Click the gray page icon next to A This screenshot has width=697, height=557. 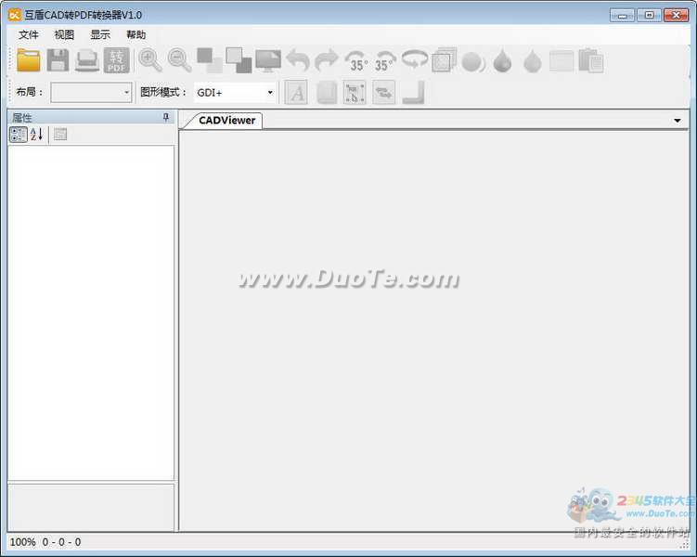[x=327, y=93]
